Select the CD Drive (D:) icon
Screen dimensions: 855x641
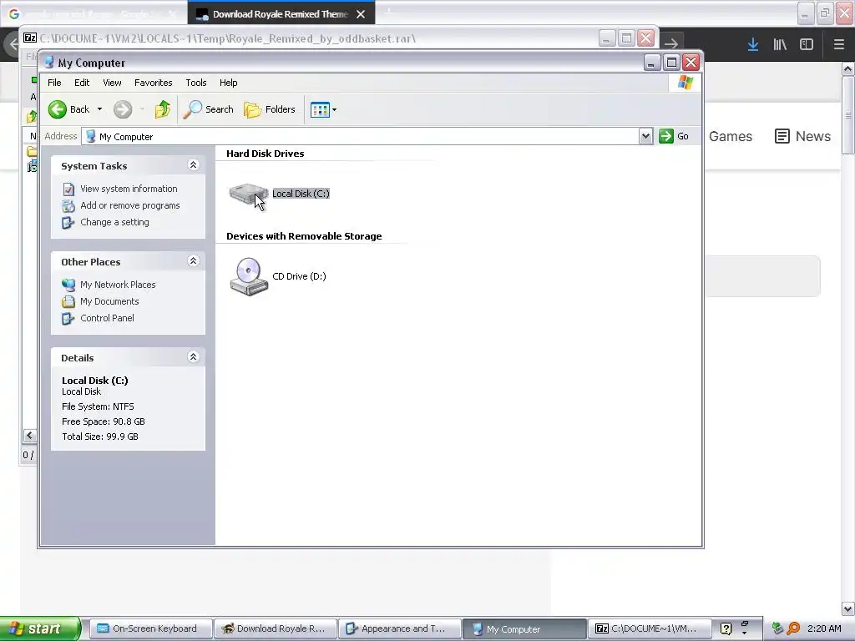pos(249,276)
